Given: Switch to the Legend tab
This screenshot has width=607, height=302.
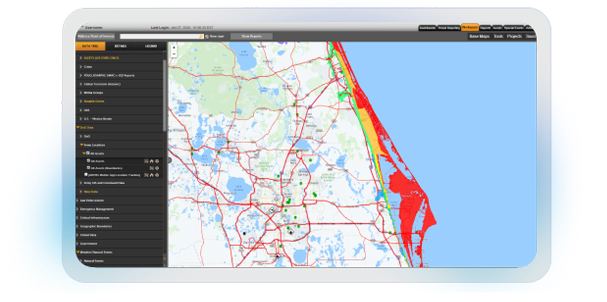Looking at the screenshot, I should coord(149,47).
